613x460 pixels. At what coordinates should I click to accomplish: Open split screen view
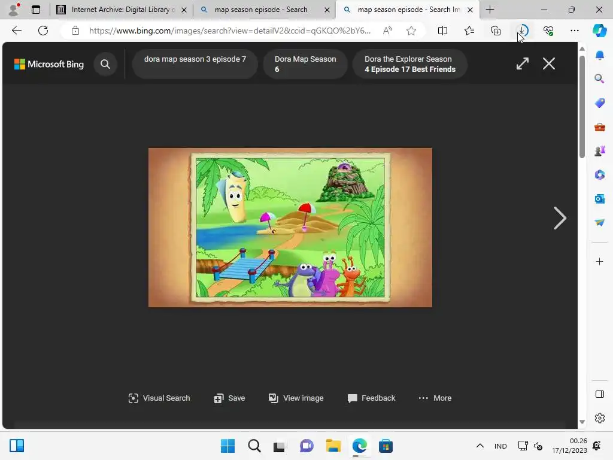[442, 31]
